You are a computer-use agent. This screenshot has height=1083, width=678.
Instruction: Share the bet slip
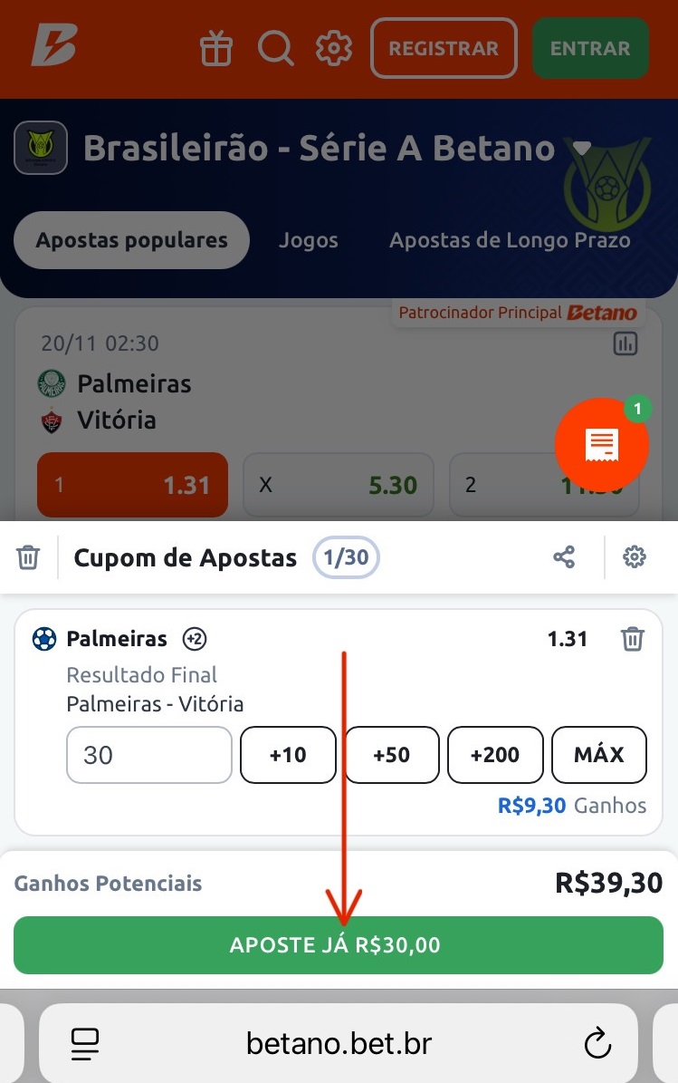coord(564,556)
